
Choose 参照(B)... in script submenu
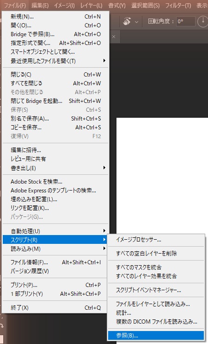coord(156,336)
